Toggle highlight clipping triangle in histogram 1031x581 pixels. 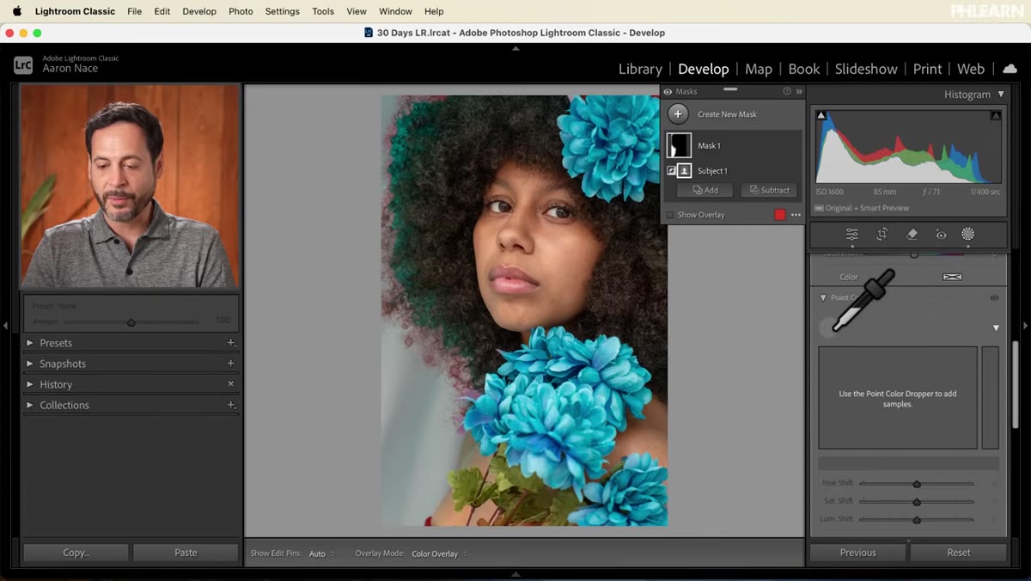[996, 115]
